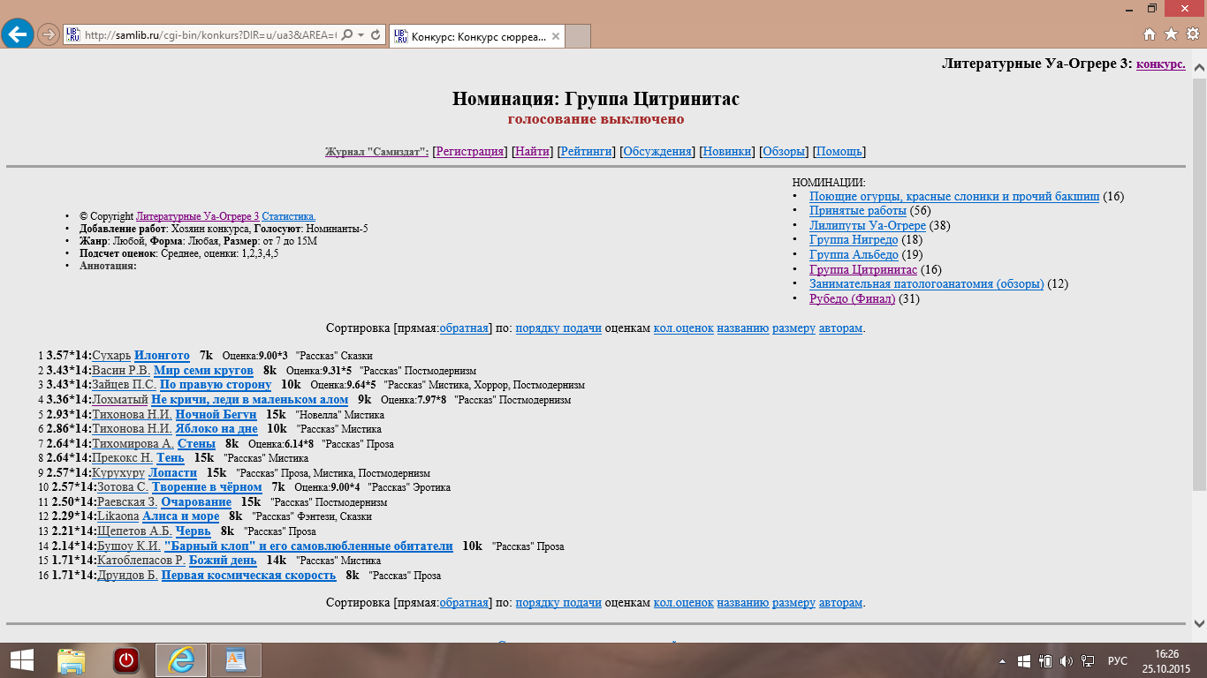Click into the URL address field
Image resolution: width=1207 pixels, height=678 pixels.
tap(210, 35)
